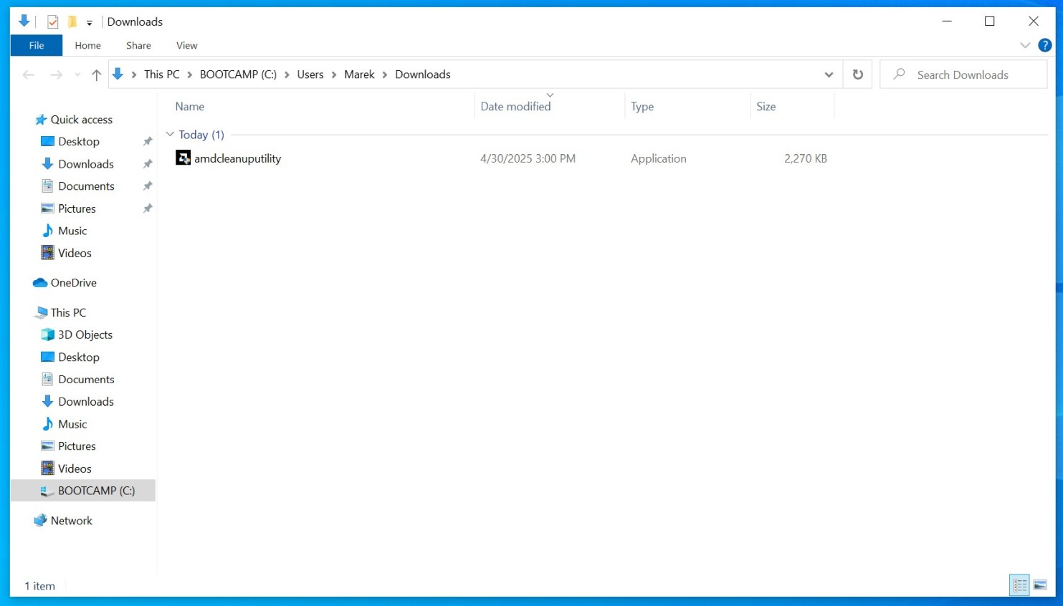The width and height of the screenshot is (1063, 606).
Task: Select the BOOTCAMP (C:) drive
Action: pyautogui.click(x=83, y=491)
